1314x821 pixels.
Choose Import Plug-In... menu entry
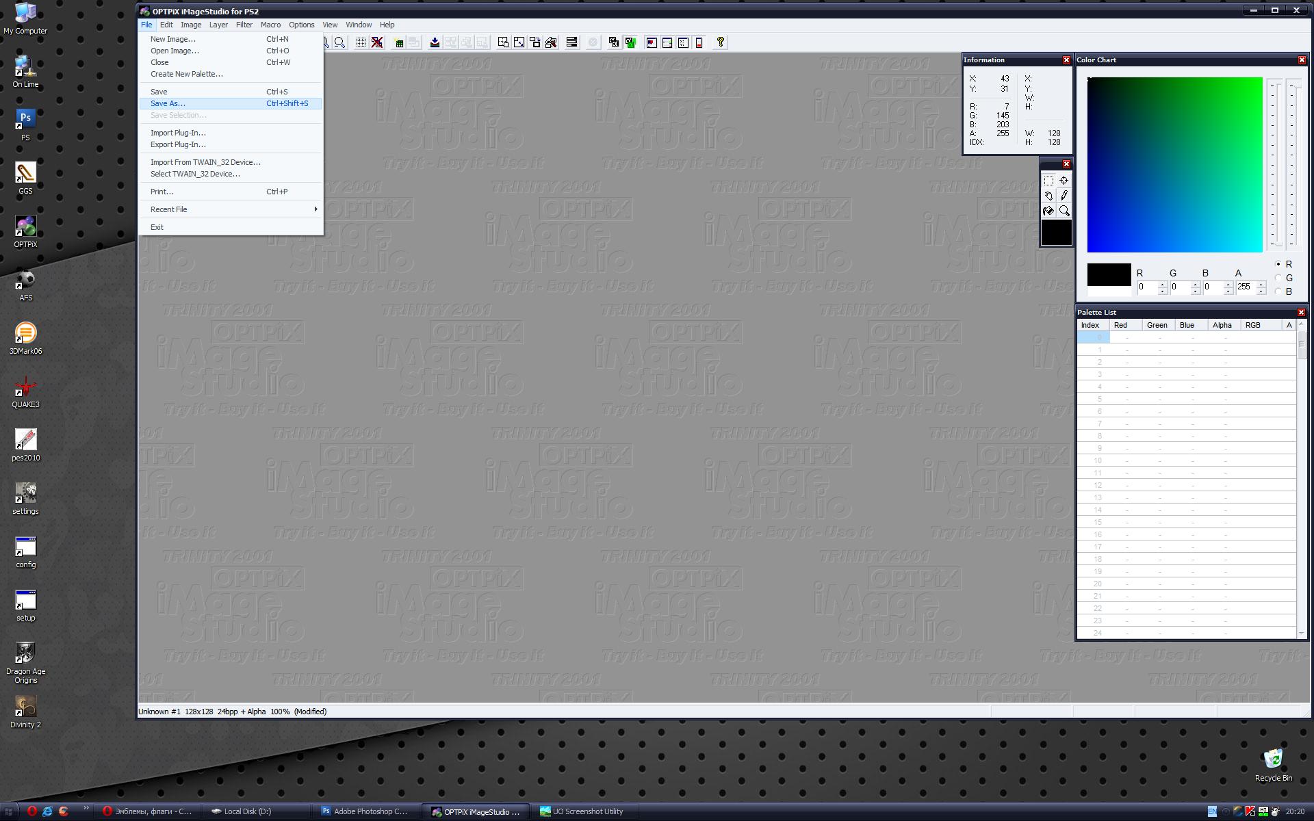[x=231, y=133]
